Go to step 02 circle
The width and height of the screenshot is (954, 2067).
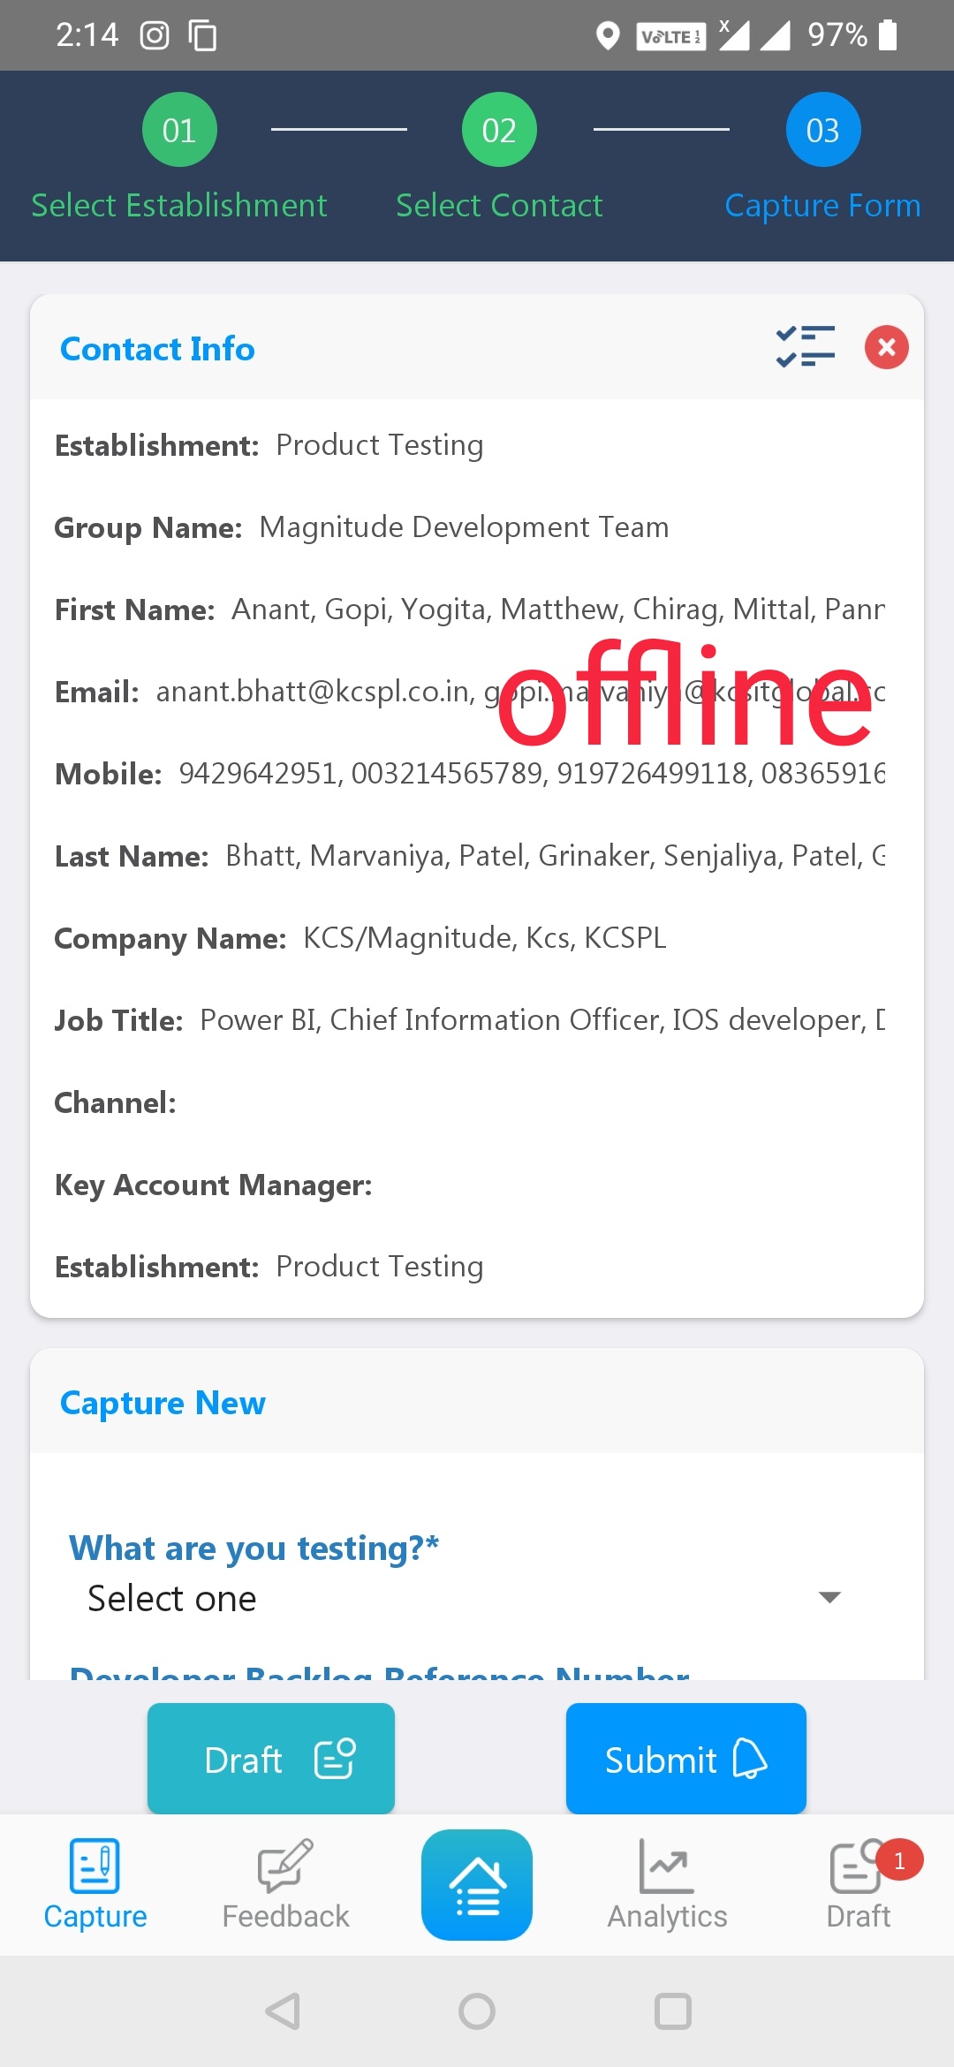(499, 130)
